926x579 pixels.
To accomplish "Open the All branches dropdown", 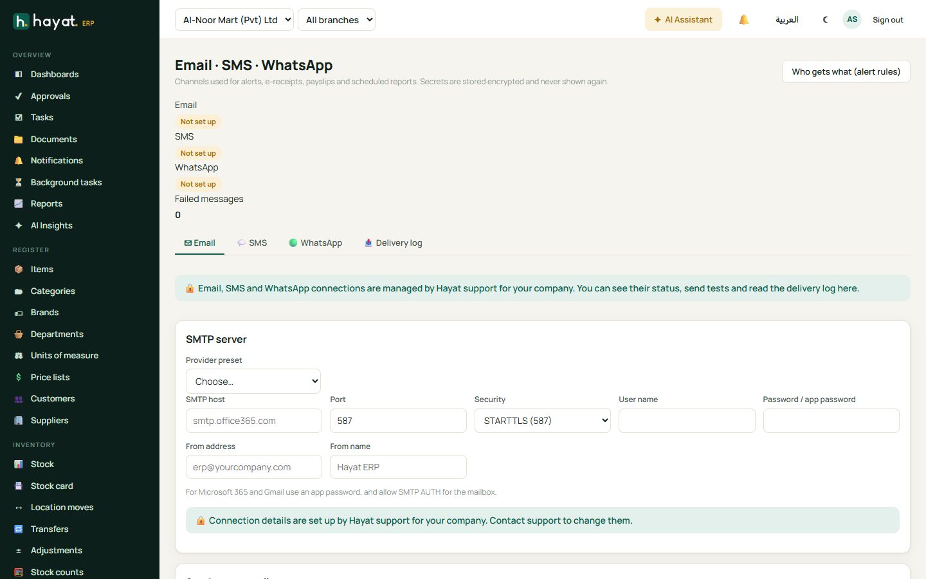I will [x=336, y=20].
